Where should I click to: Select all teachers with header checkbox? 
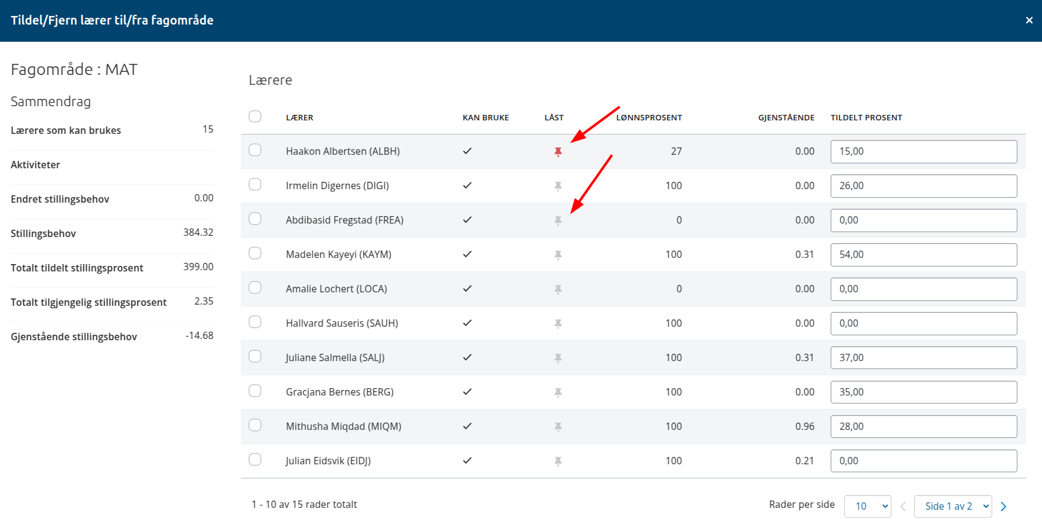pos(255,116)
